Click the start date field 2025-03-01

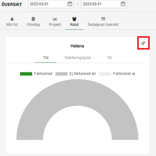(x=39, y=4)
